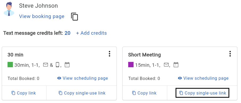Click purple color square on Short Meeting card
This screenshot has width=241, height=103.
click(x=131, y=65)
